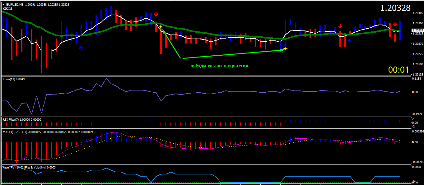424x185 pixels.
Task: Click the highlighted 1.20328 tag on the price axis
Action: point(417,30)
